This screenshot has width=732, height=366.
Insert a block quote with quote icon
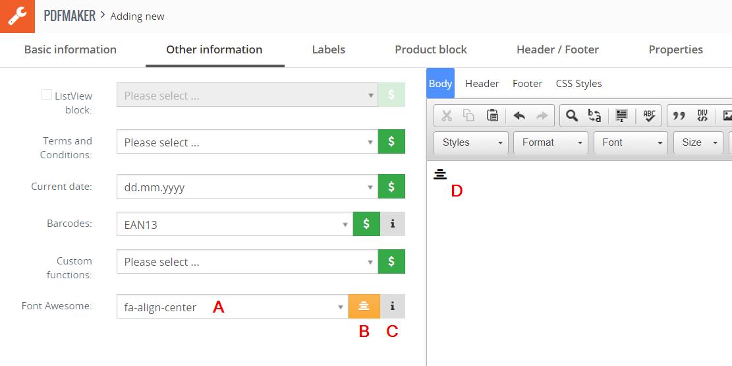coord(679,116)
